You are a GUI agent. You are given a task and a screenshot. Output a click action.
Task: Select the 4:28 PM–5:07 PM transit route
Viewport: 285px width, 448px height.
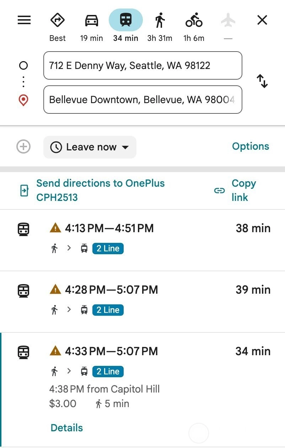142,302
